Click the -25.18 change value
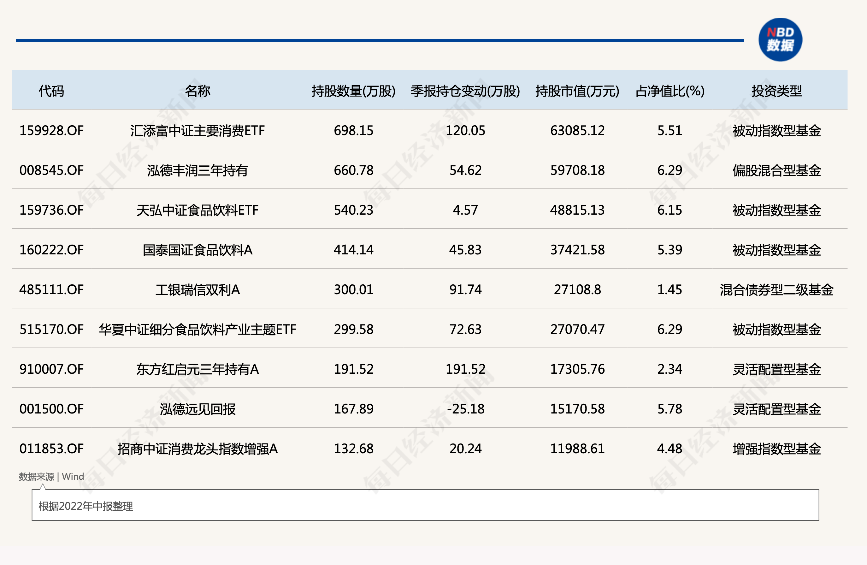Viewport: 867px width, 565px height. click(465, 409)
